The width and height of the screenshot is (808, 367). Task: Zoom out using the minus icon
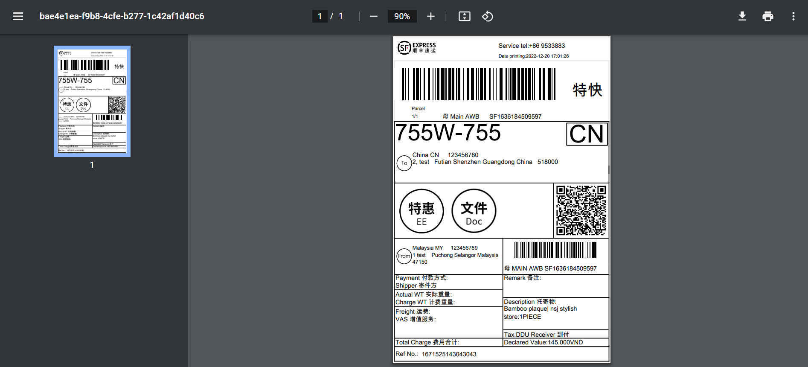374,16
